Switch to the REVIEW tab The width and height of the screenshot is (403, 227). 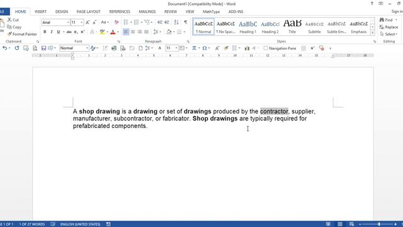pos(171,11)
